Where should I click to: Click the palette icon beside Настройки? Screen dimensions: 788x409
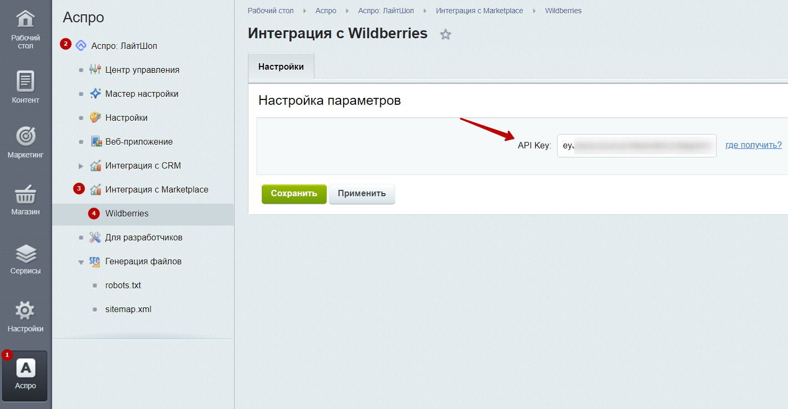click(95, 118)
